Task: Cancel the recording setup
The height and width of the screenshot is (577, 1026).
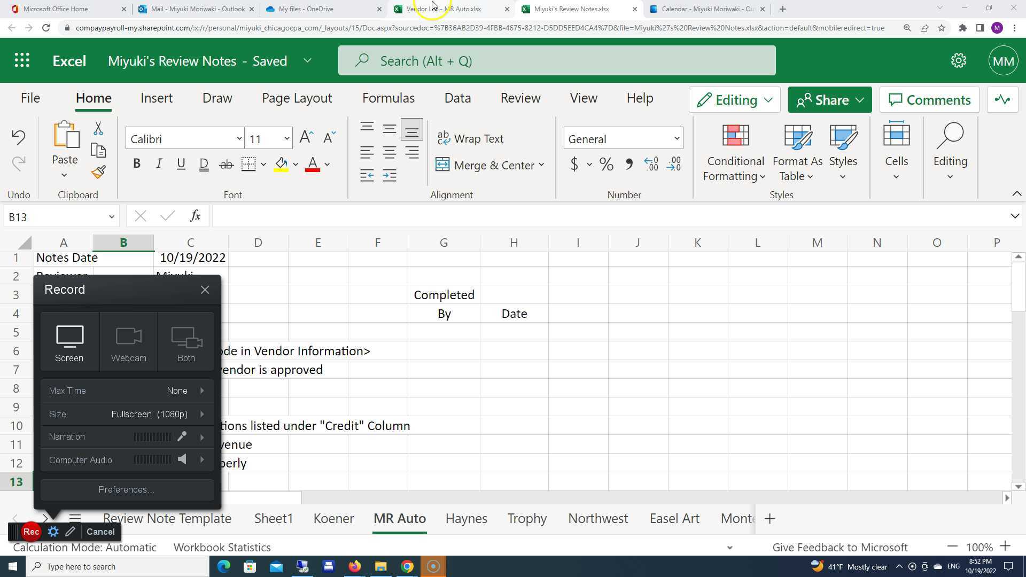Action: click(x=100, y=532)
